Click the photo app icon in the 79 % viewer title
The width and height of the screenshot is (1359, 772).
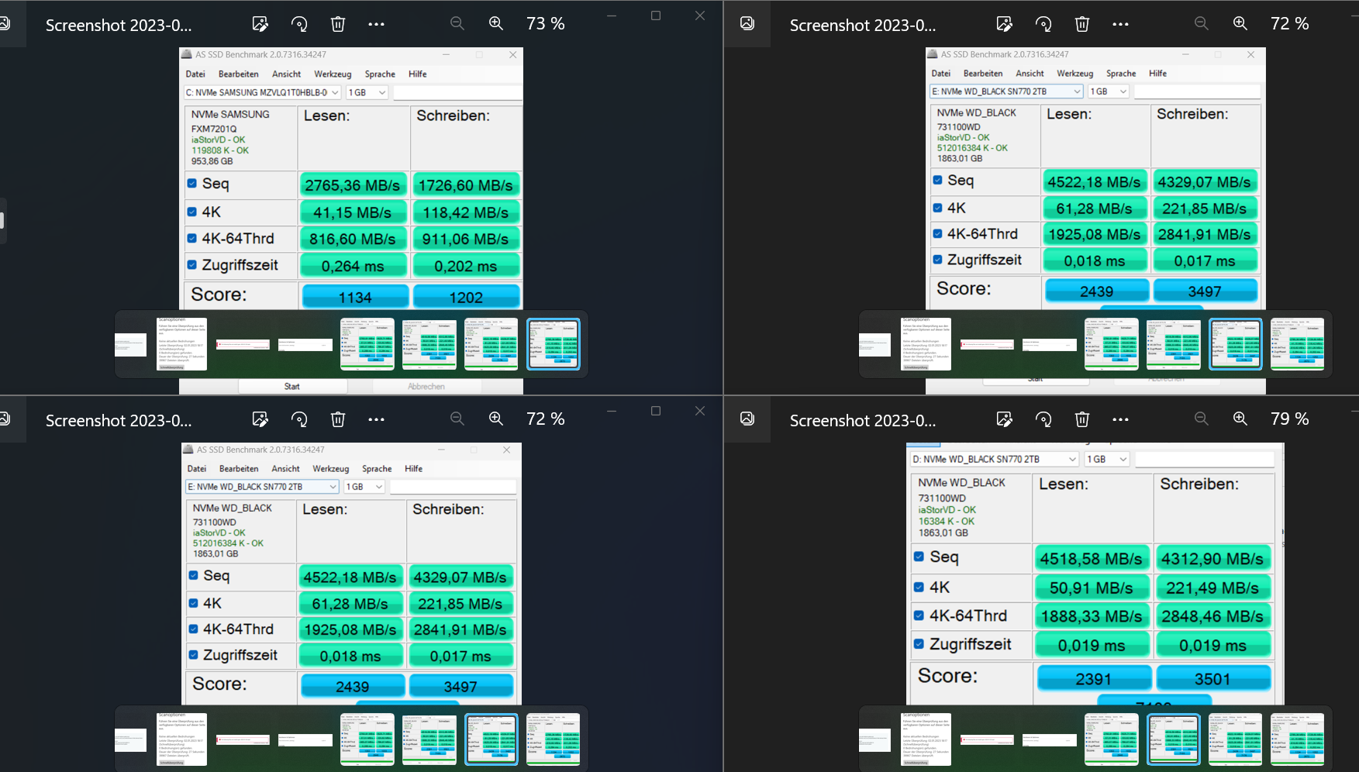(747, 419)
